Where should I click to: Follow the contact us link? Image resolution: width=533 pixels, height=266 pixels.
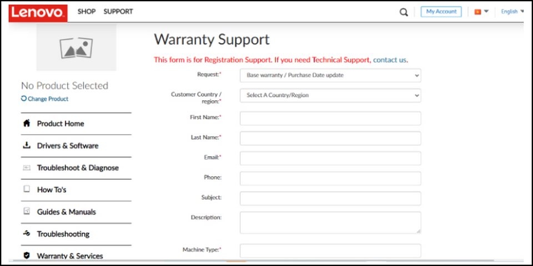(390, 60)
